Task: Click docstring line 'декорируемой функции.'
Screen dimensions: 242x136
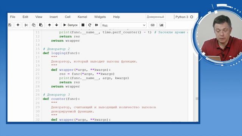Action: [x=72, y=111]
